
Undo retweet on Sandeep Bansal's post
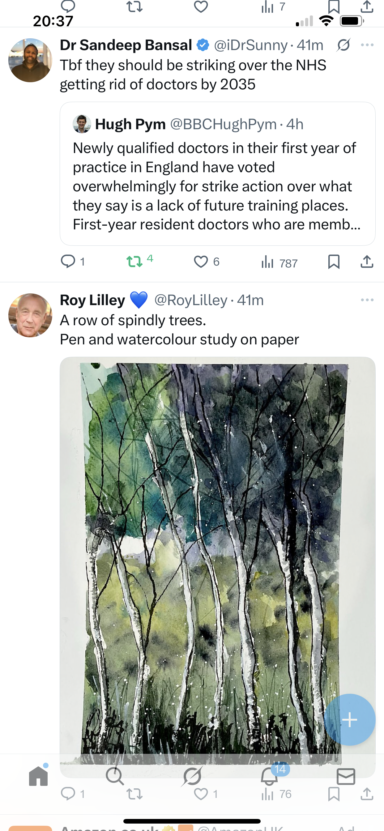[134, 262]
